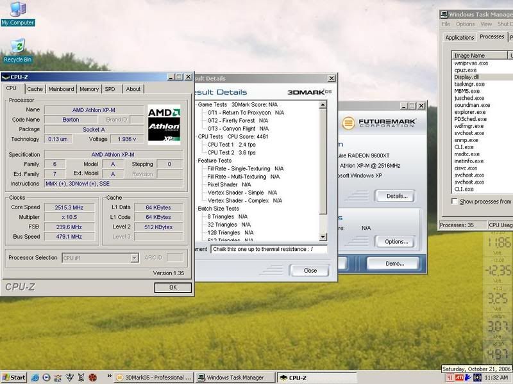
Task: Select Feature Tests node in results tree
Action: pos(215,161)
